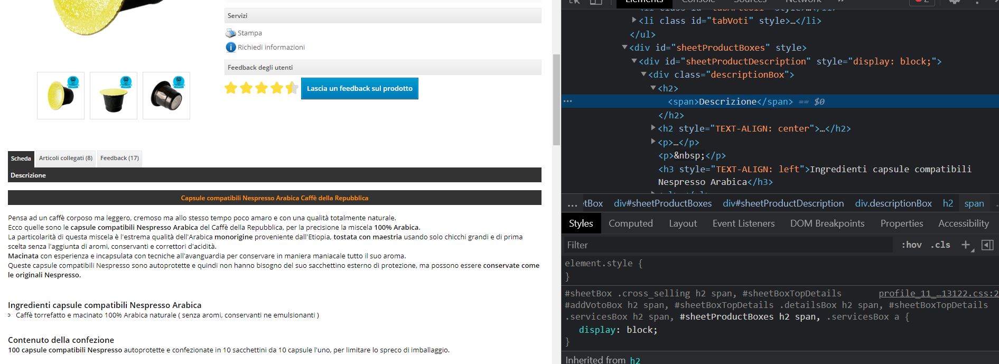Click the Stampa printer icon
The image size is (999, 364).
pyautogui.click(x=231, y=33)
